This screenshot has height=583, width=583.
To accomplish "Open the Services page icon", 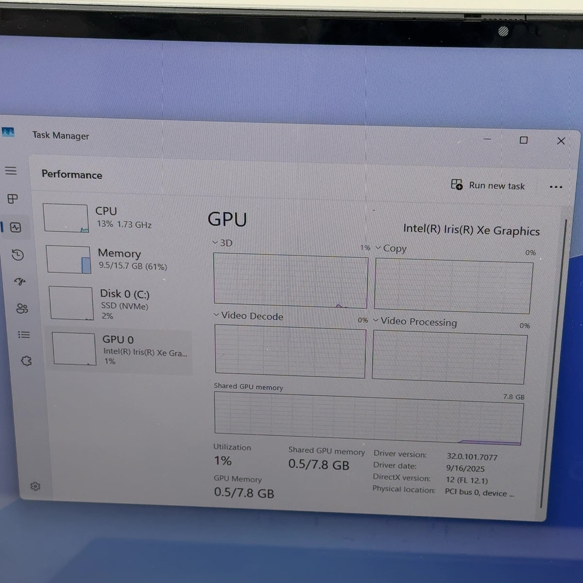I will 26,361.
